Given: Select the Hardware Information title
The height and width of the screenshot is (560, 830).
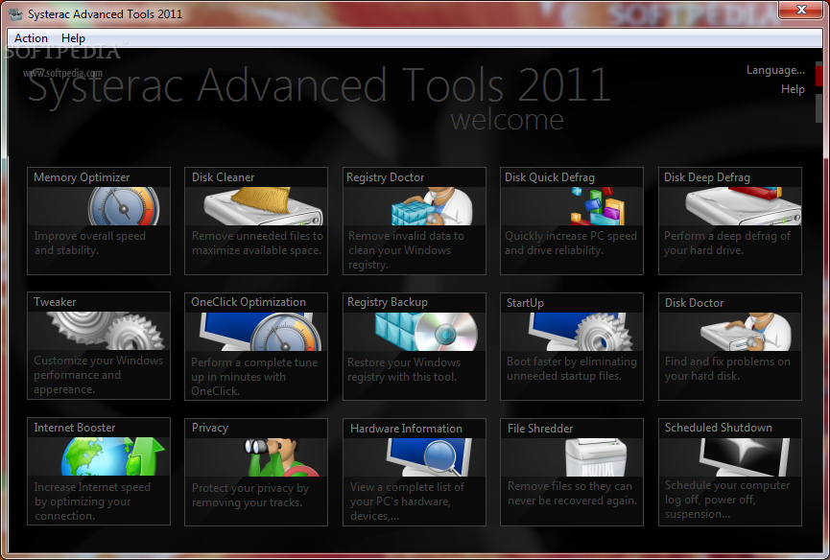Looking at the screenshot, I should pos(406,429).
